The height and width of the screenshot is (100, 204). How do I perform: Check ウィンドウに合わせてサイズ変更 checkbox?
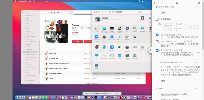(157, 42)
